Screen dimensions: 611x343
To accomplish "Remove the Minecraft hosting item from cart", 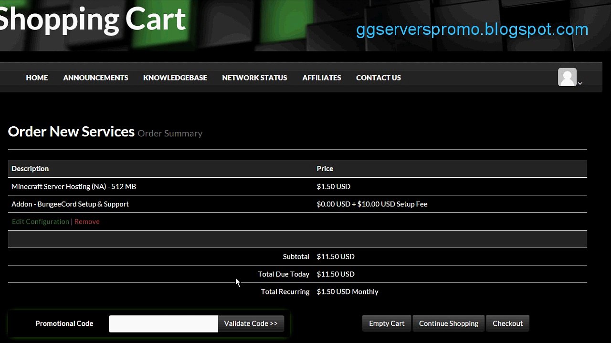I will pos(87,222).
